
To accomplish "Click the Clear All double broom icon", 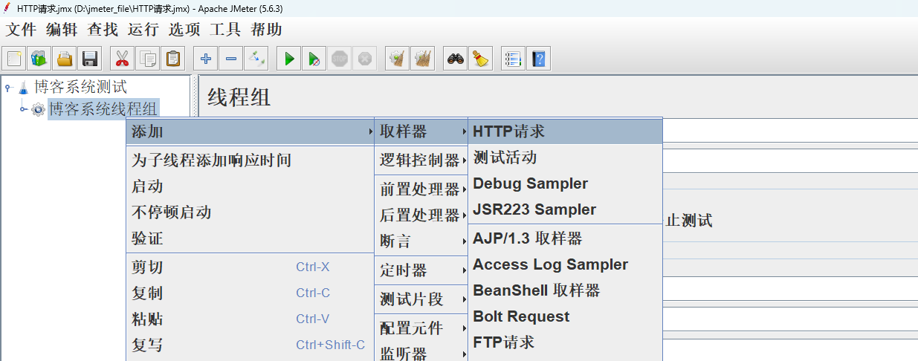I will (x=423, y=58).
